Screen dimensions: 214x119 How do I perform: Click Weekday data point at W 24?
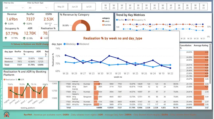pyautogui.click(x=153, y=67)
